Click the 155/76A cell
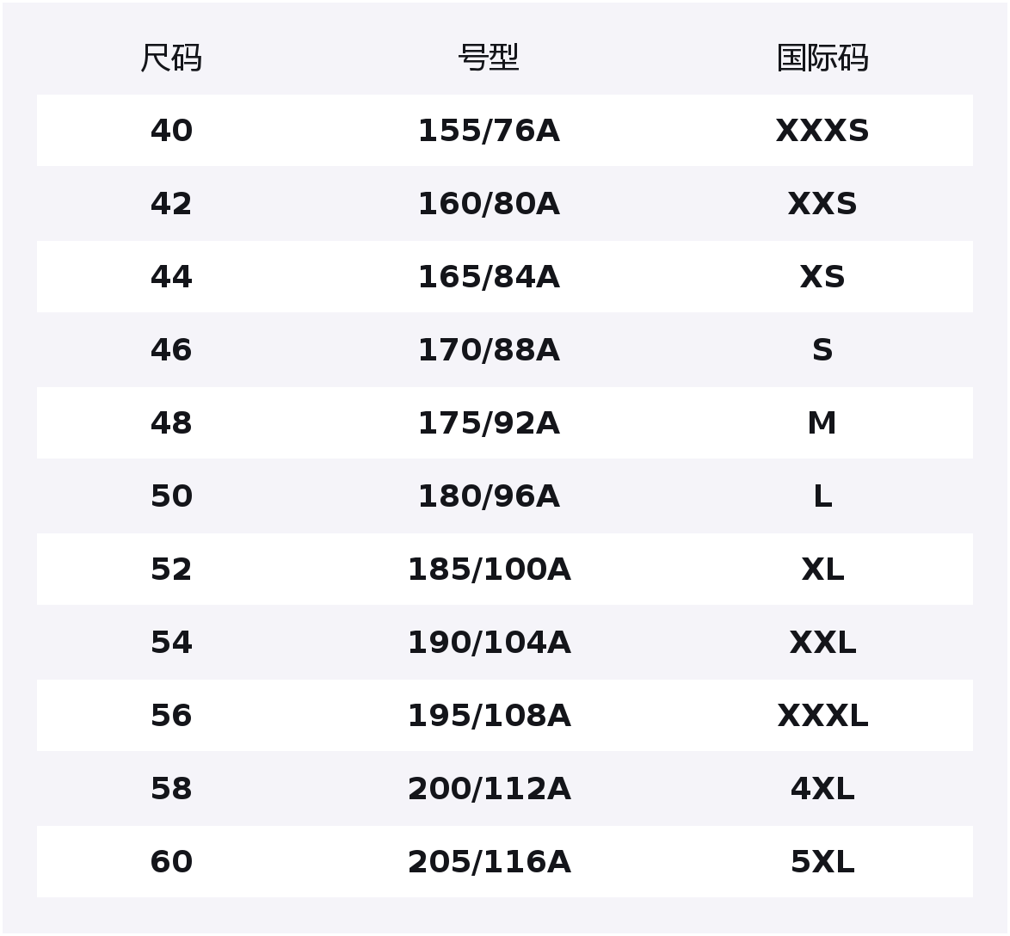The height and width of the screenshot is (936, 1010). 488,131
